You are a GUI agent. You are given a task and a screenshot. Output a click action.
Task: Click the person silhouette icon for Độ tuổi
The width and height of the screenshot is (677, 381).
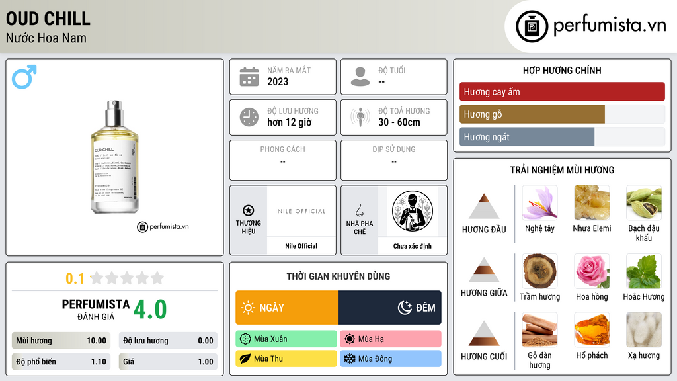[360, 77]
